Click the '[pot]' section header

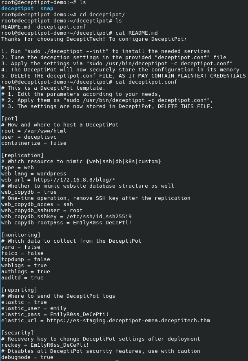coord(9,119)
